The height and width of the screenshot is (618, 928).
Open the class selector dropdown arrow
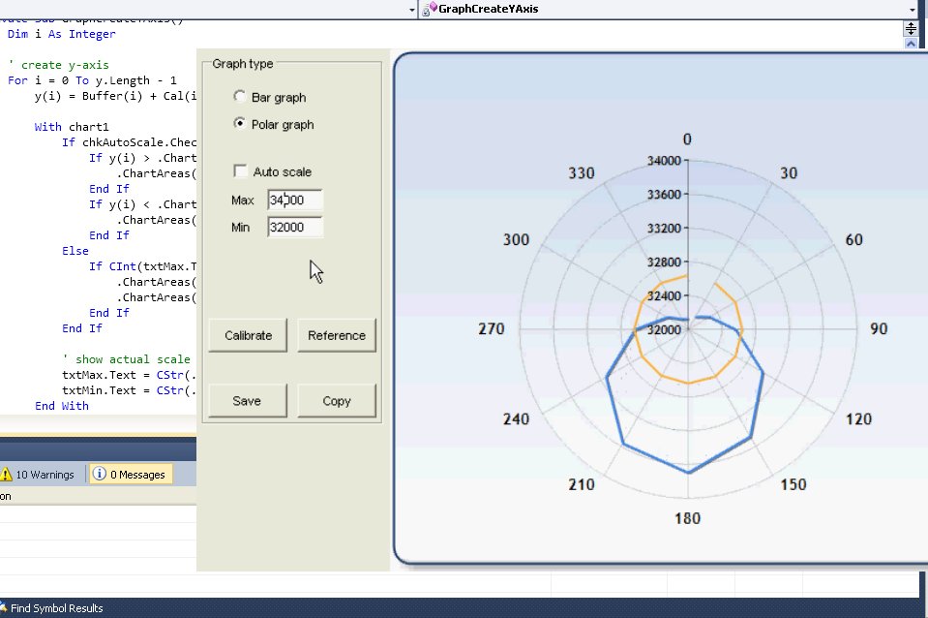[x=412, y=10]
